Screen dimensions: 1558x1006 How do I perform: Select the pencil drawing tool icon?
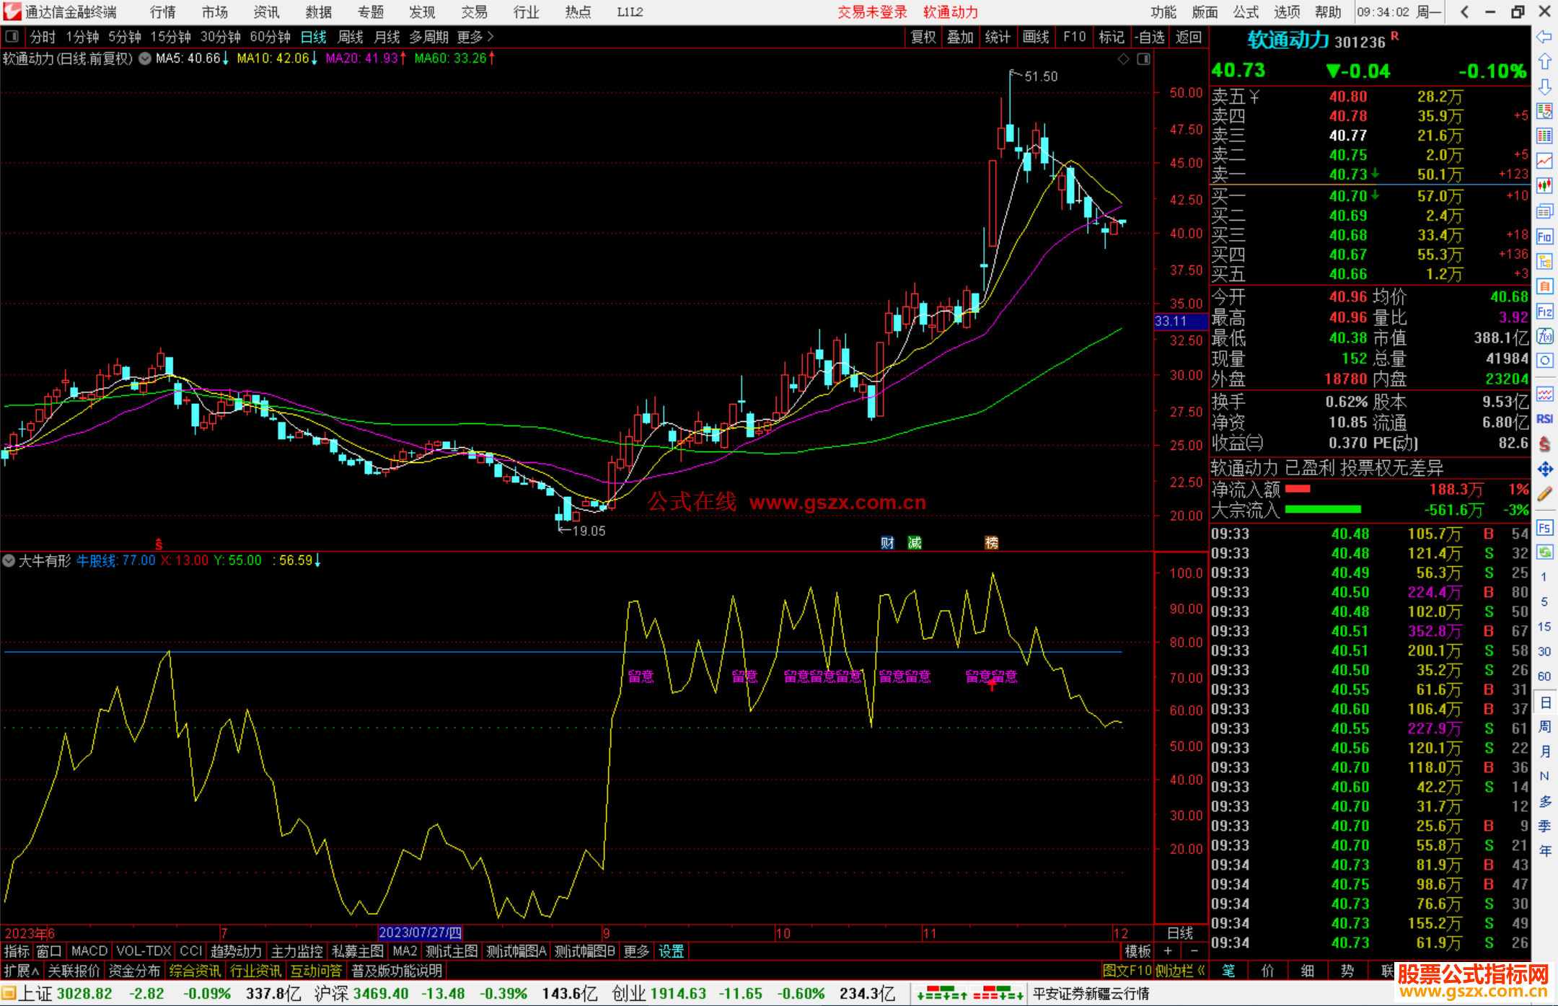(x=1544, y=495)
